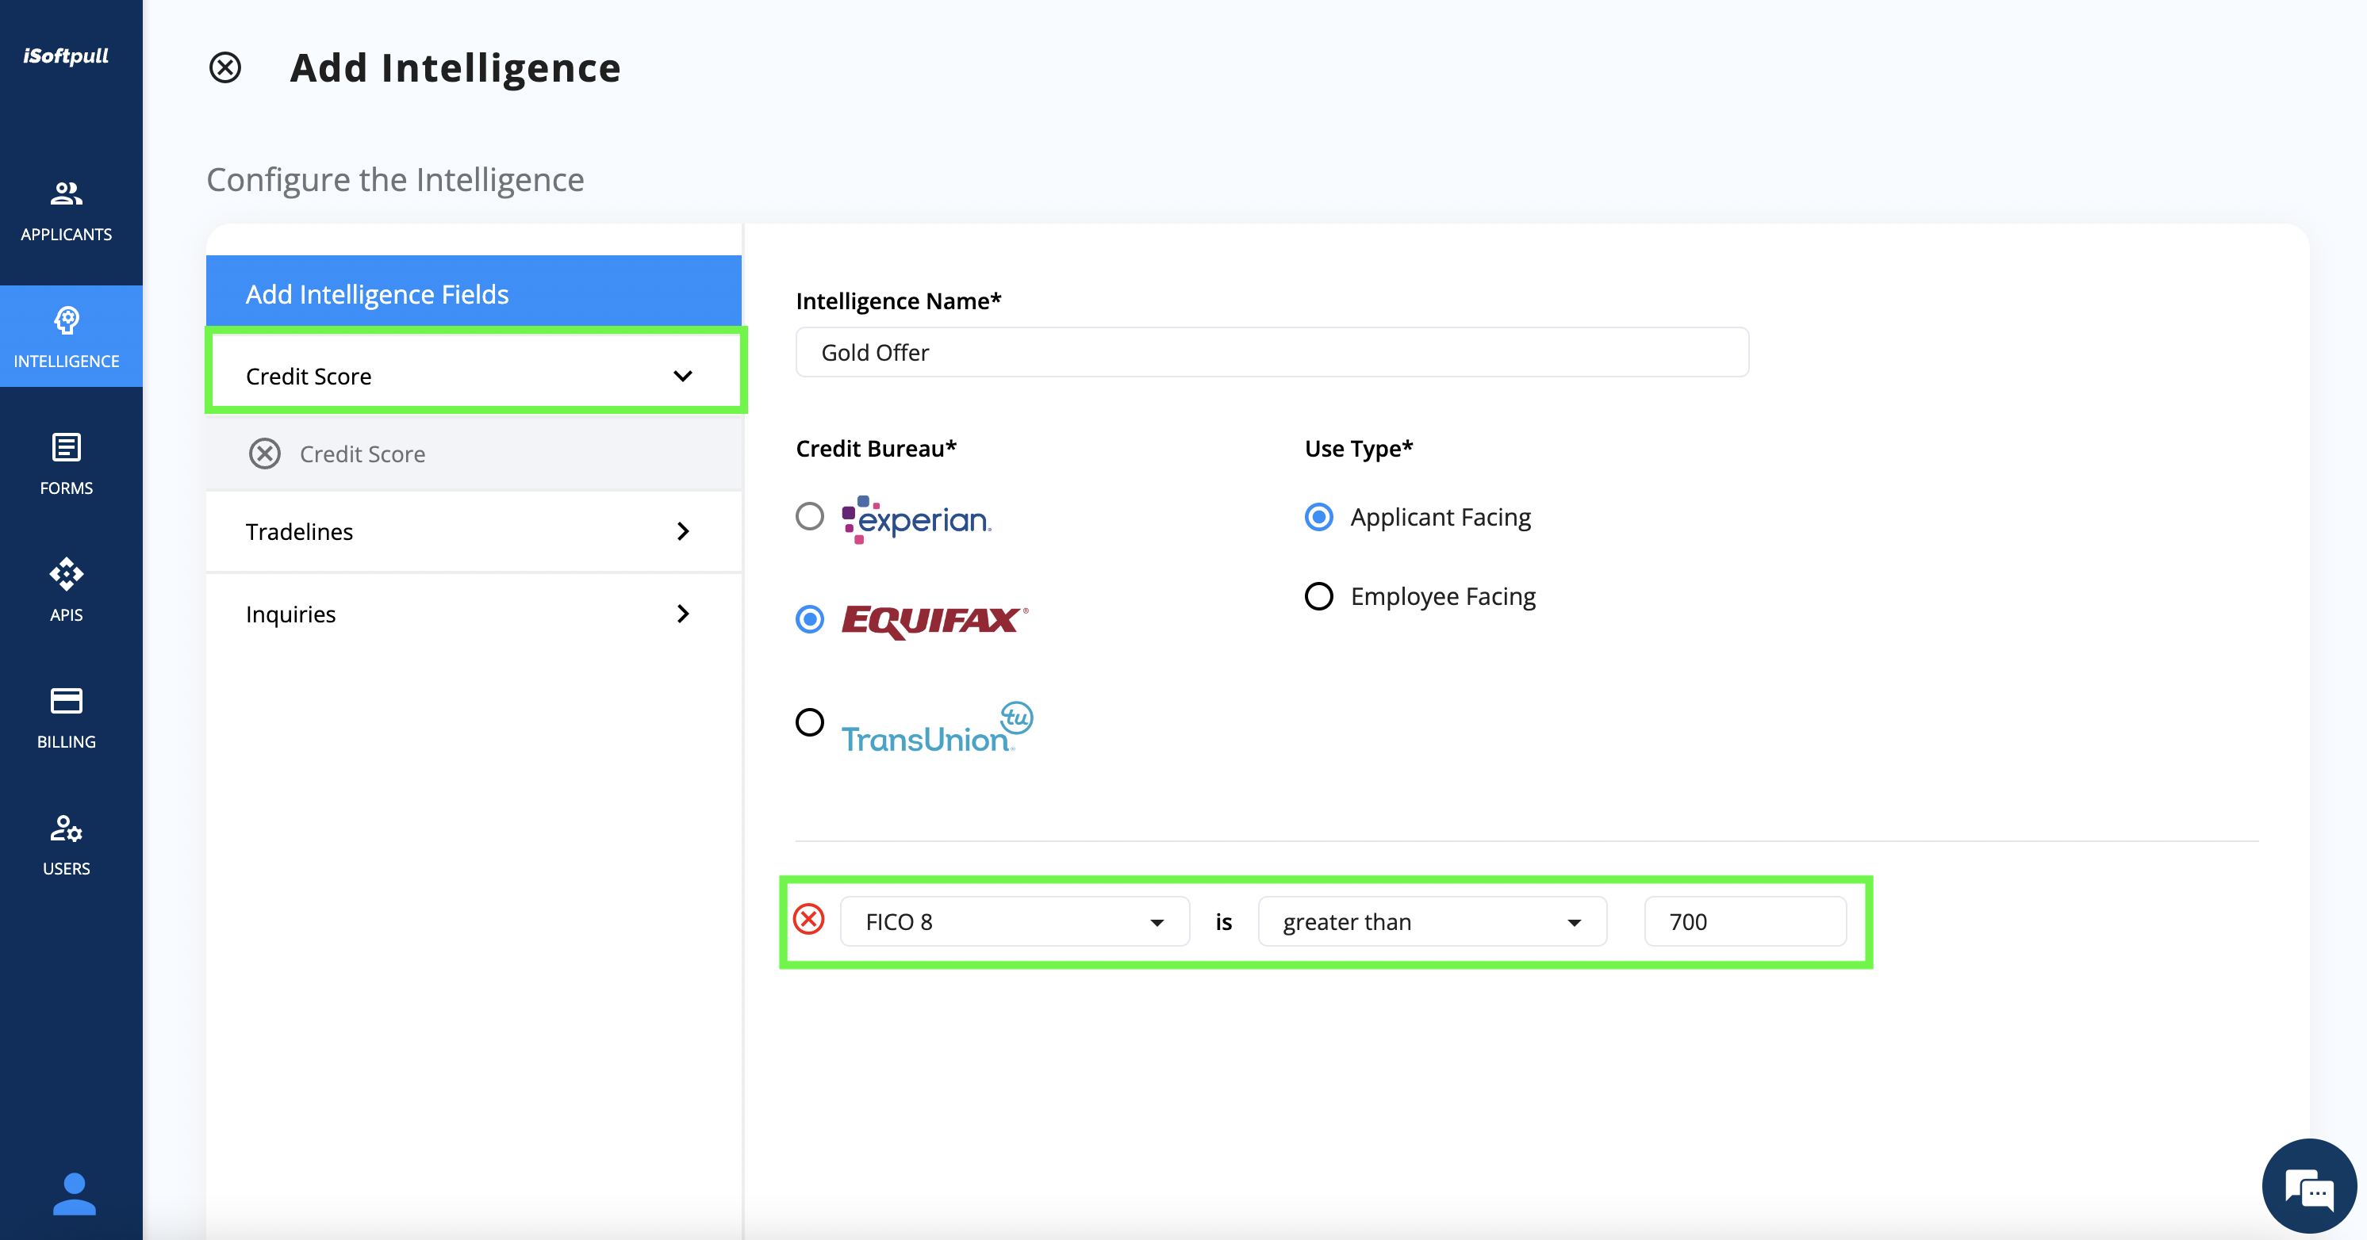Screen dimensions: 2367x1240
Task: Open APIs page from sidebar
Action: coord(66,591)
